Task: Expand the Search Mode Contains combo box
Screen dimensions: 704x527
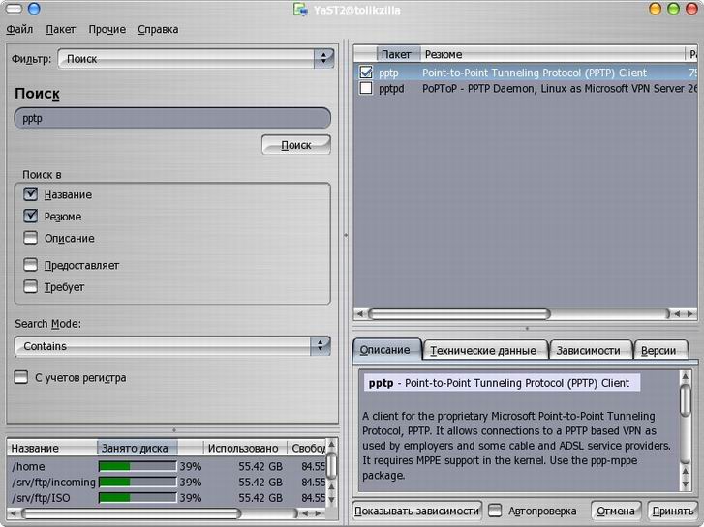Action: tap(172, 346)
